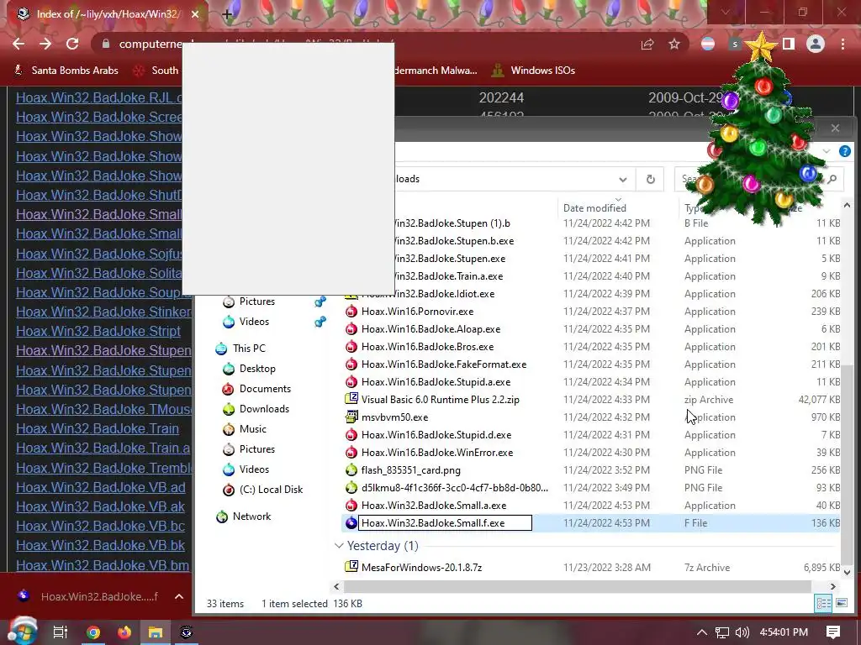
Task: Open Chrome side panel icon
Action: click(789, 44)
